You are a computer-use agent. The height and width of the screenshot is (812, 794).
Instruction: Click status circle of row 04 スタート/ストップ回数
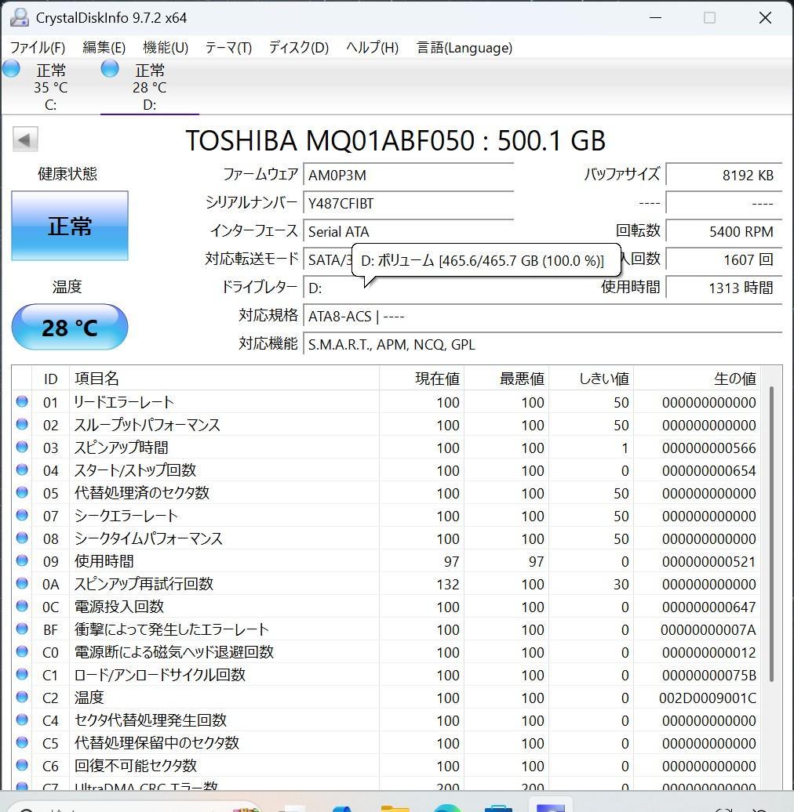[22, 469]
